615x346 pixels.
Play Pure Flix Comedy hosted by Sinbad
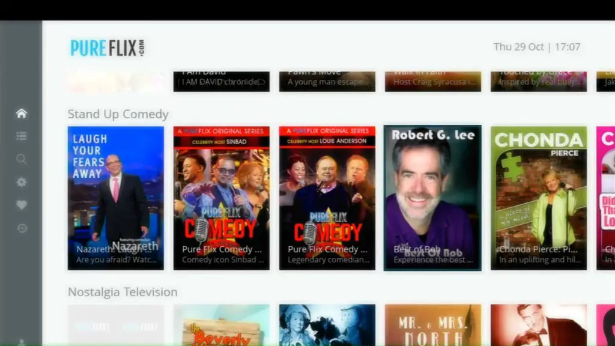click(221, 198)
